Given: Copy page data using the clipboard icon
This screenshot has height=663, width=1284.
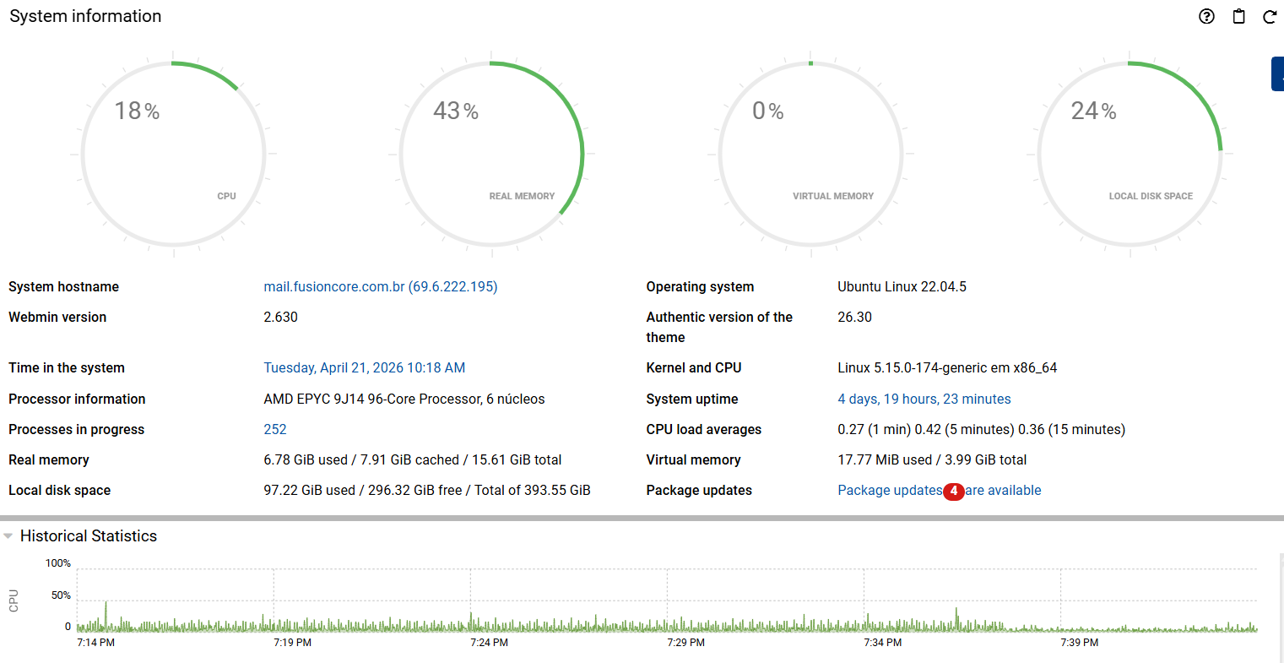Looking at the screenshot, I should click(1238, 16).
